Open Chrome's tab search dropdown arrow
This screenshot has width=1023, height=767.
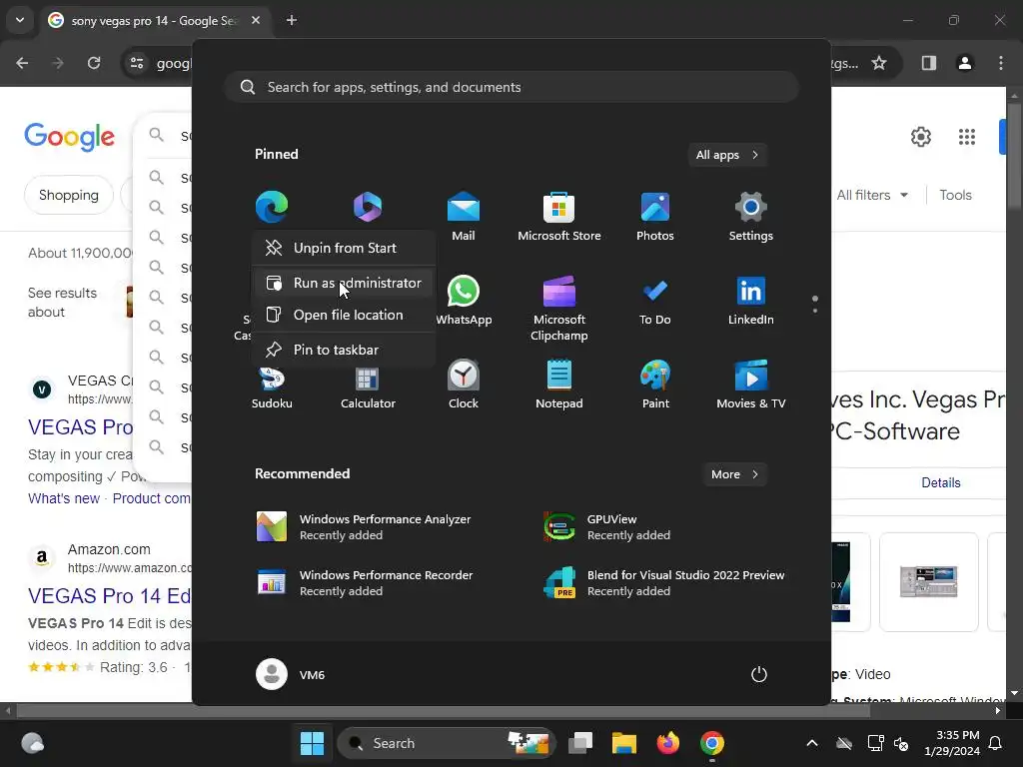click(20, 20)
